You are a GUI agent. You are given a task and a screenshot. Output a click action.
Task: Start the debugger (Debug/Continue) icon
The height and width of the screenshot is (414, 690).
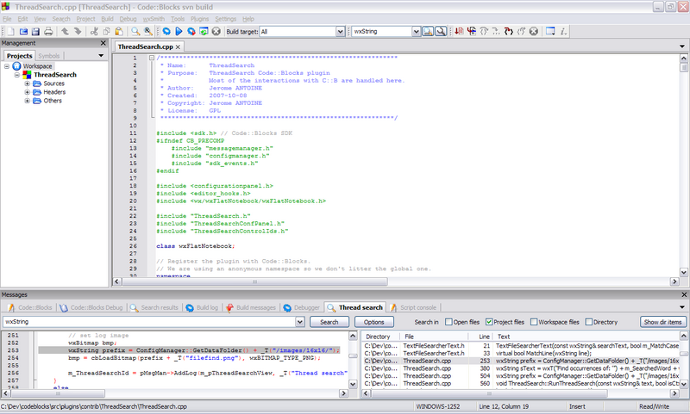(459, 31)
